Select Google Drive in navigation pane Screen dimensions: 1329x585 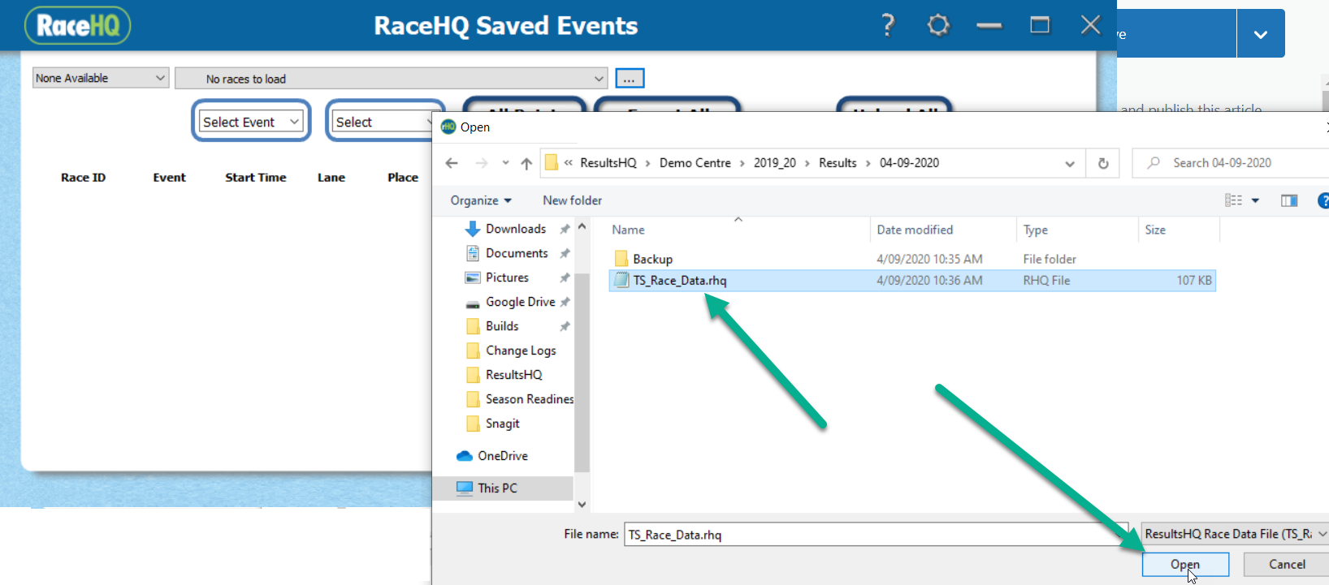520,302
